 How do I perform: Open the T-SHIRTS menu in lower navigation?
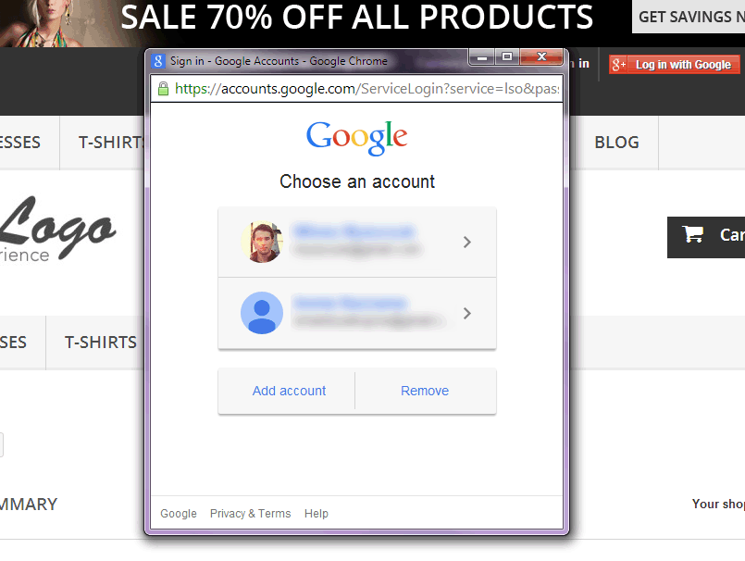tap(101, 343)
